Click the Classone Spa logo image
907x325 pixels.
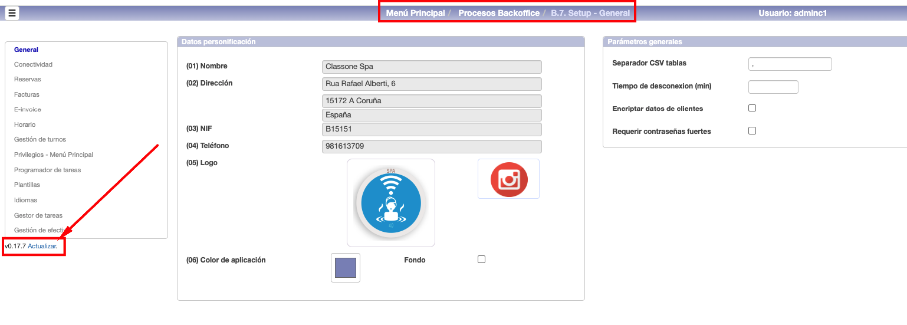coord(390,202)
